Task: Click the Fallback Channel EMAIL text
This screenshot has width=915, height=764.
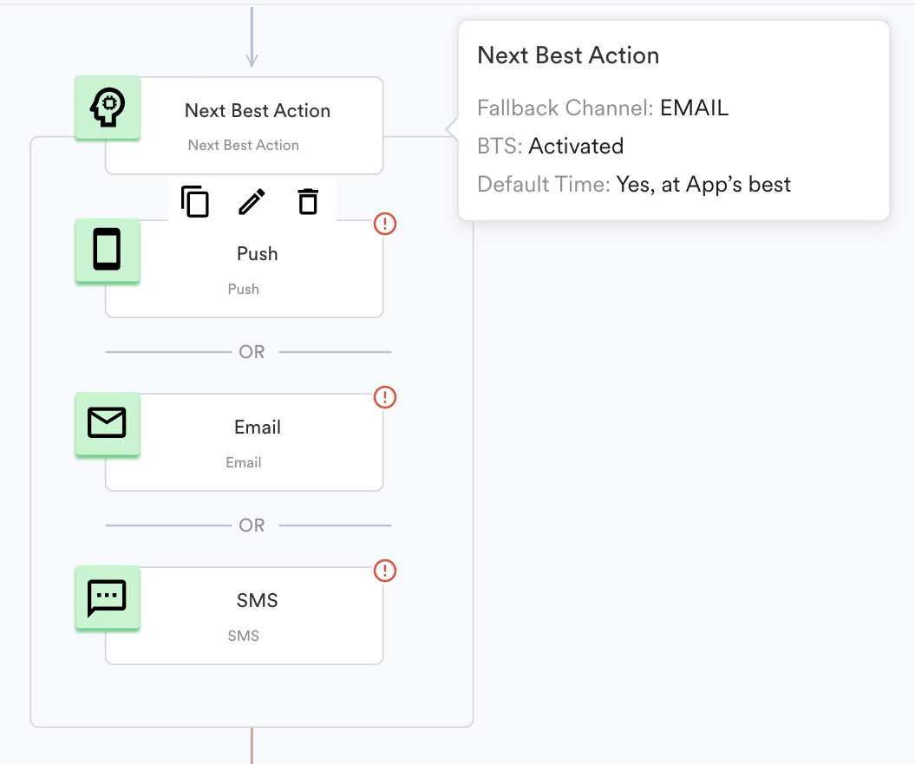Action: 603,108
